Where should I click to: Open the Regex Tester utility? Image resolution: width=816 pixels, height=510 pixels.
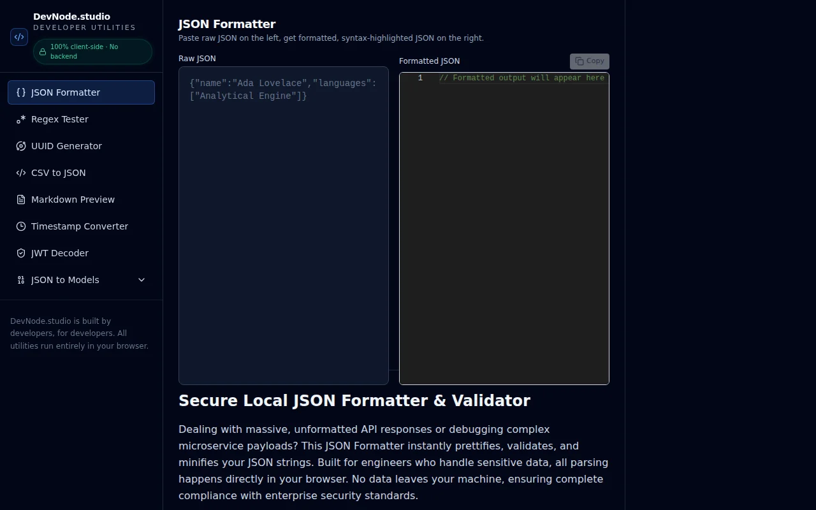coord(81,119)
